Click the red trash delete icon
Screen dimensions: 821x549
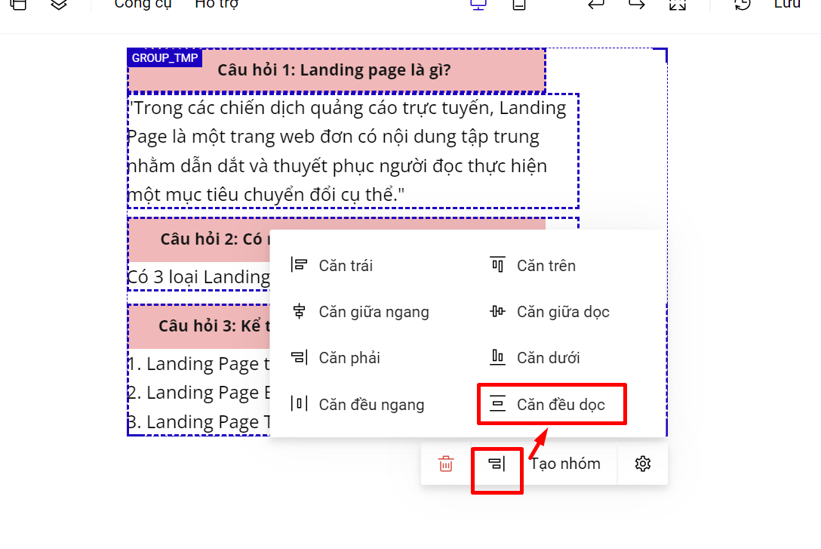[x=446, y=464]
